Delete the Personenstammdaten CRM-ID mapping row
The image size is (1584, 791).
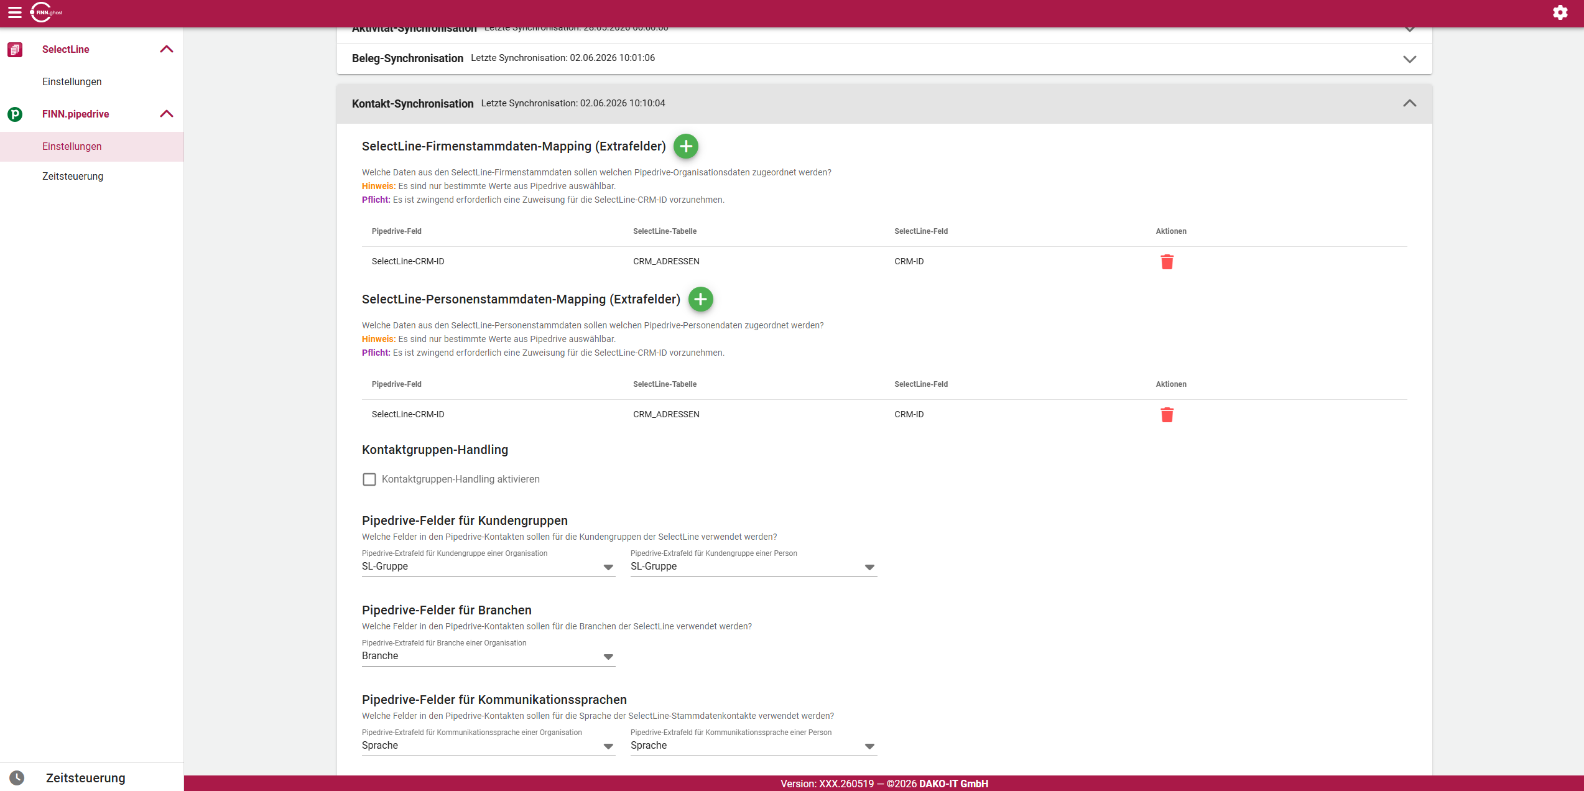click(x=1167, y=415)
